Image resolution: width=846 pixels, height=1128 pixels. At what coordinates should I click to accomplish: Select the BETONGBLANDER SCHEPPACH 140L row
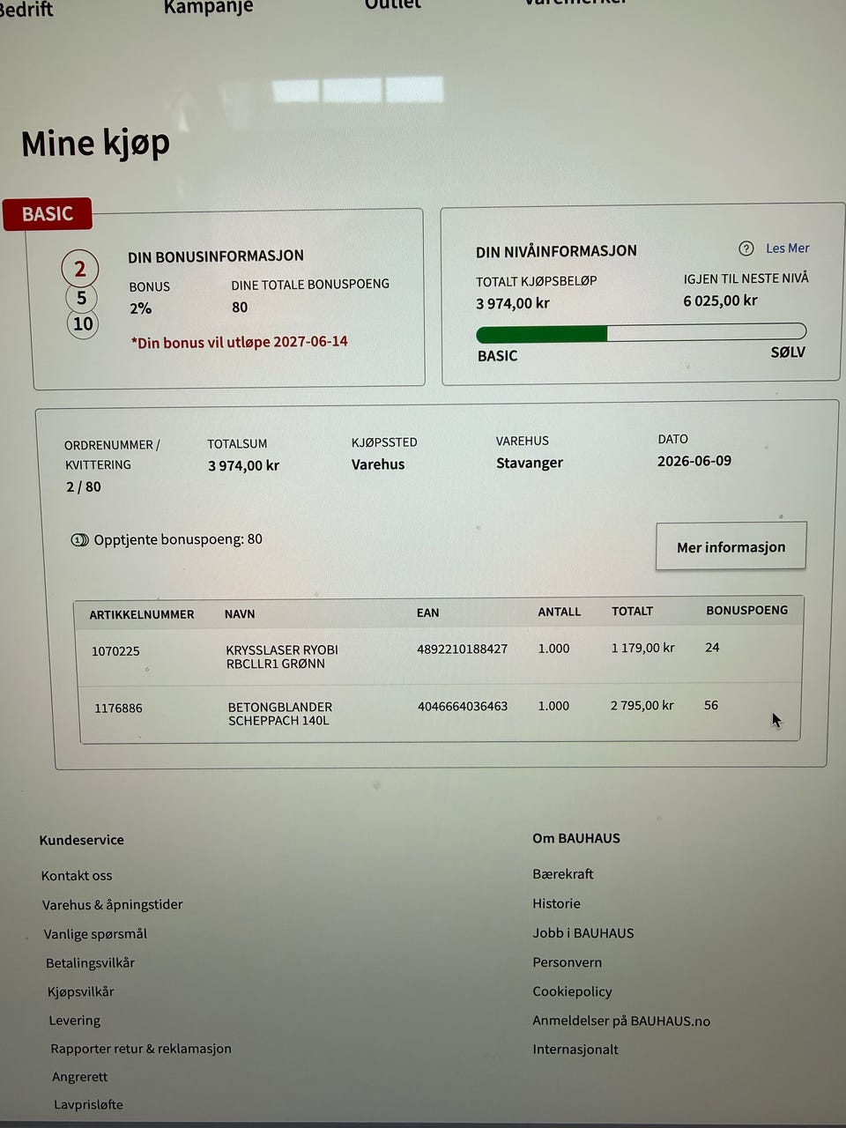coord(440,714)
